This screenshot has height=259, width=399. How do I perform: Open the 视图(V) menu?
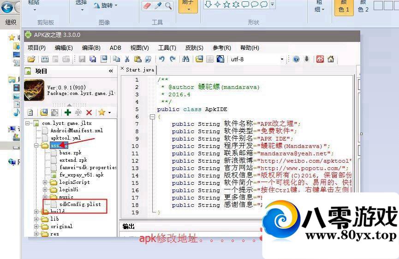click(139, 48)
